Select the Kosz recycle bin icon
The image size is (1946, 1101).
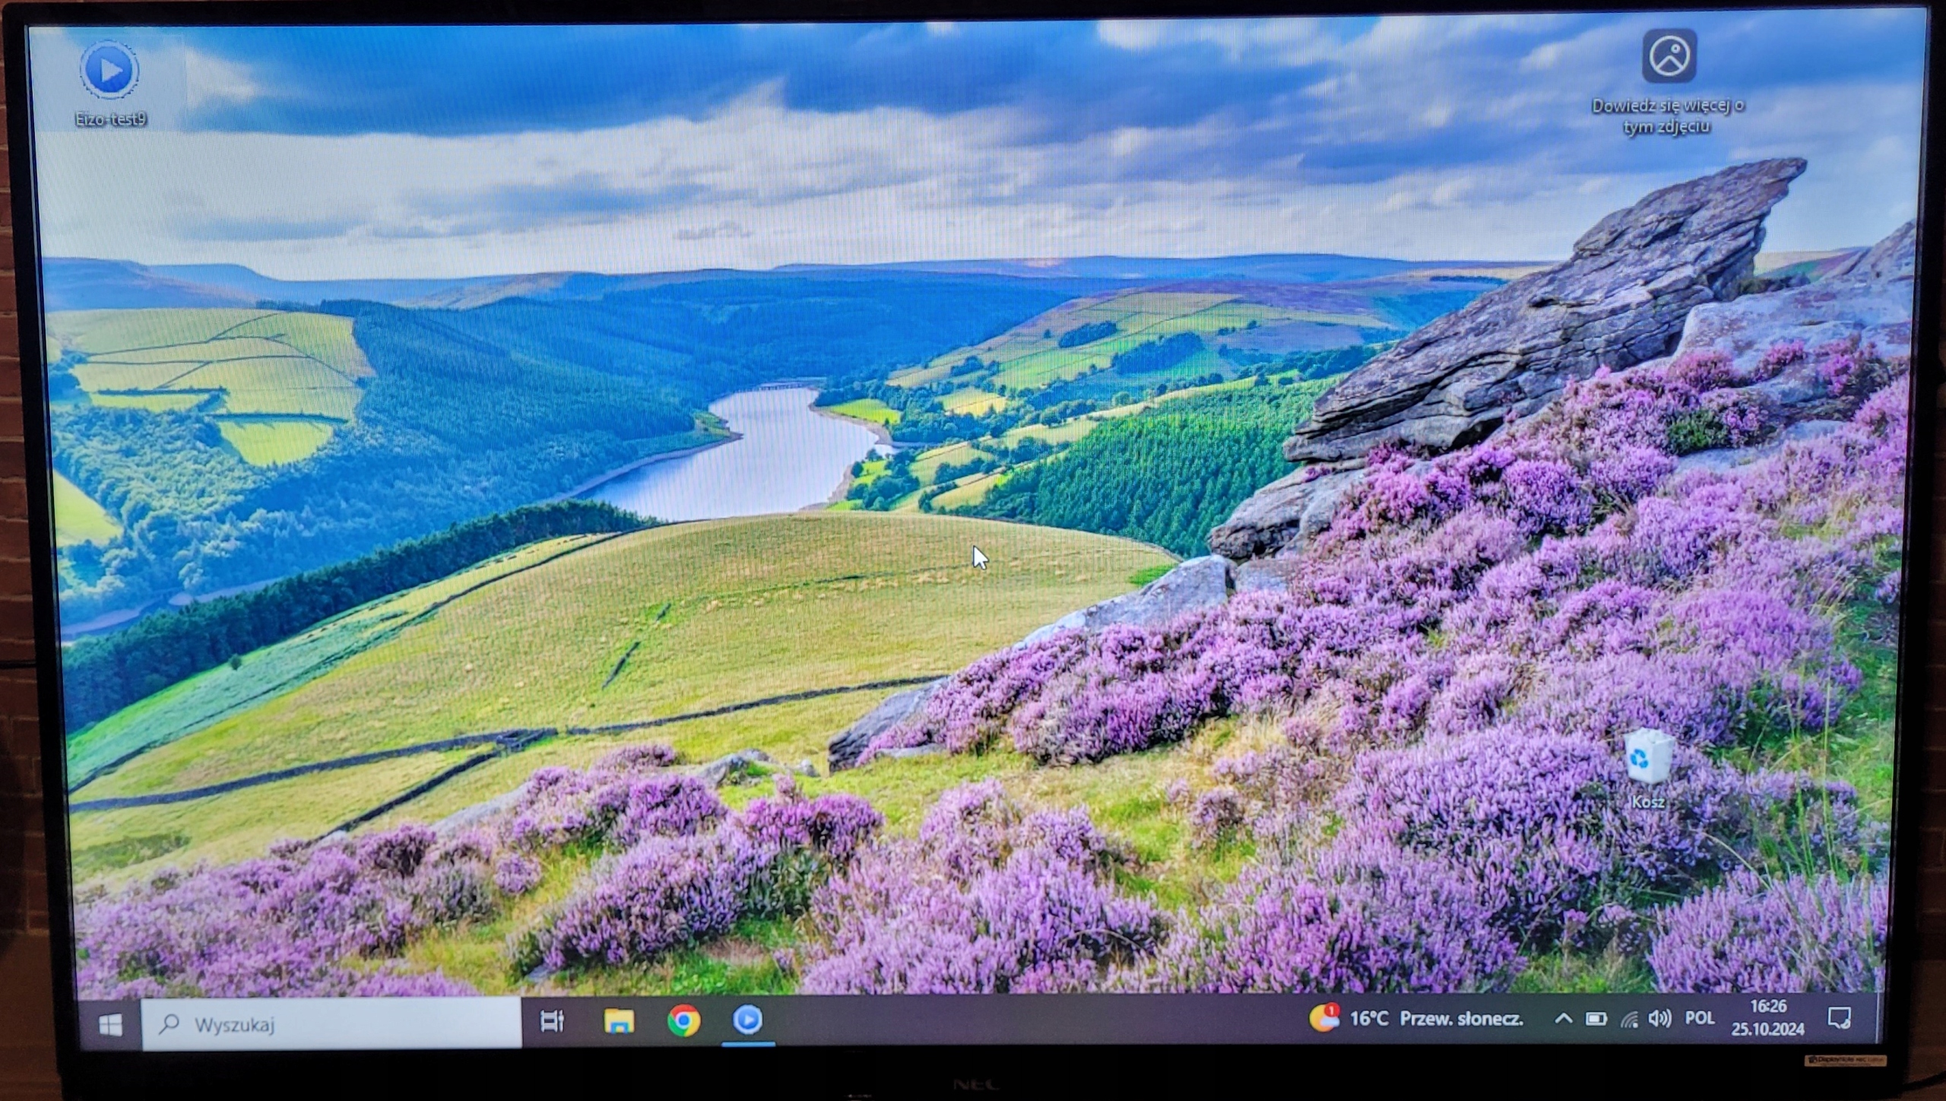1648,757
